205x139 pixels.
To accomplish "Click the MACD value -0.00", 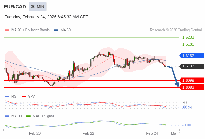I will 187,125.
